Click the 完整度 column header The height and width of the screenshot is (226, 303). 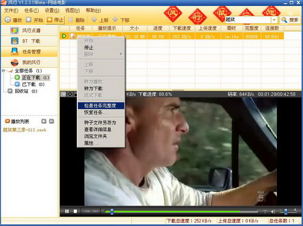[x=251, y=28]
